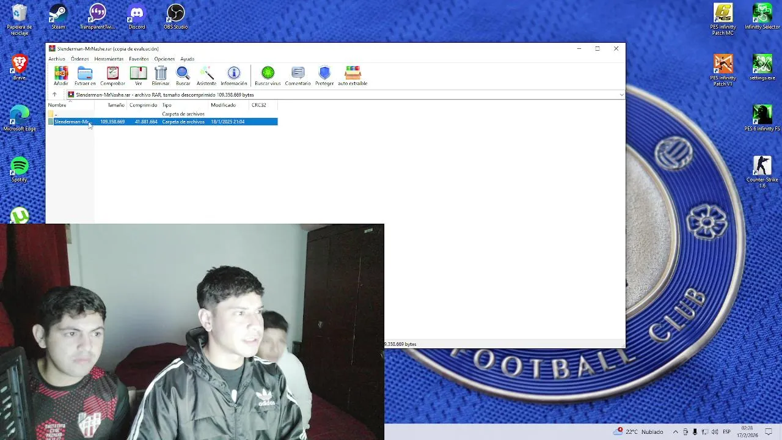Image resolution: width=782 pixels, height=440 pixels.
Task: Click the taskbar volume icon
Action: click(x=715, y=432)
